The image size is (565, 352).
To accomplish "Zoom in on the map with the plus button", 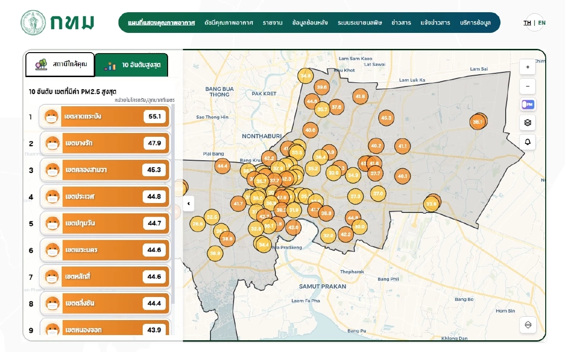I will pyautogui.click(x=527, y=67).
